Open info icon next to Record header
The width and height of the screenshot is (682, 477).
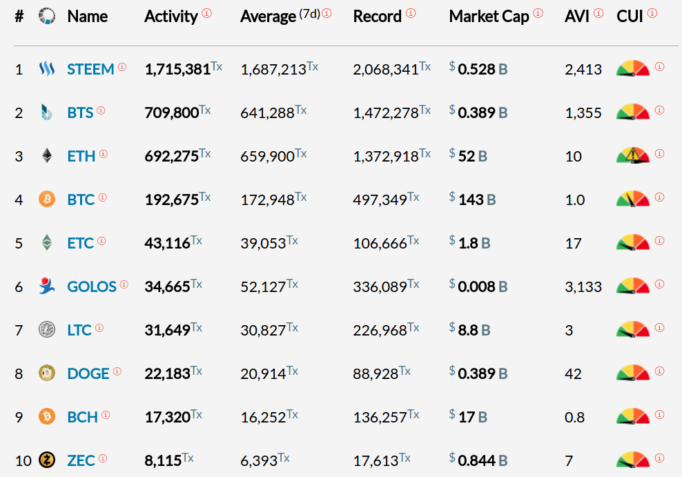[411, 13]
